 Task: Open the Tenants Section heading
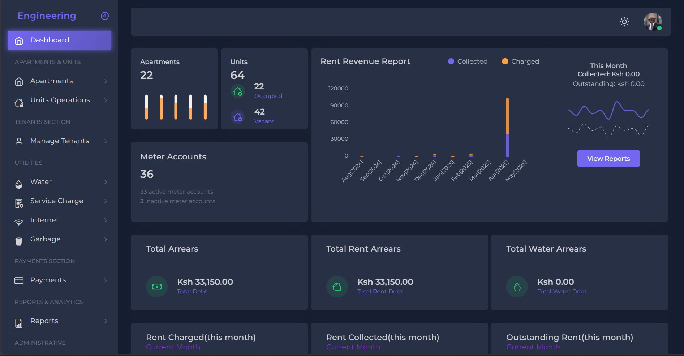[42, 122]
